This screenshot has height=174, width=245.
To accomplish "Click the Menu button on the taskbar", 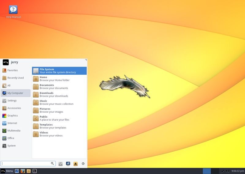I will [7, 171].
